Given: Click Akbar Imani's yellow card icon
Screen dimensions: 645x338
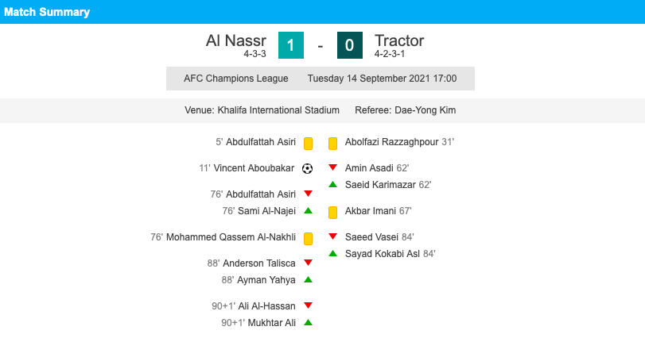Looking at the screenshot, I should (333, 212).
